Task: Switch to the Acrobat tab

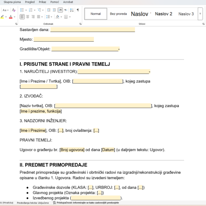Action: [x=68, y=2]
